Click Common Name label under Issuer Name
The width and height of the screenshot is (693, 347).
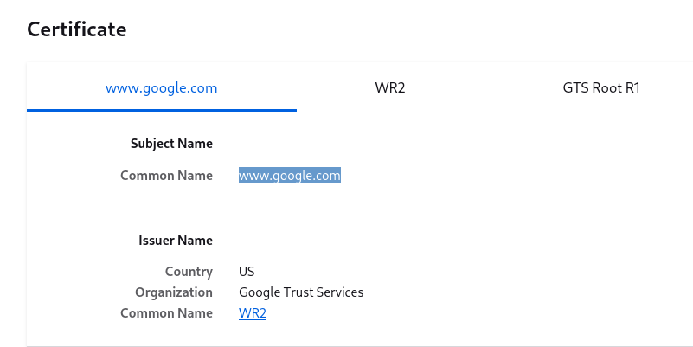[x=166, y=313]
